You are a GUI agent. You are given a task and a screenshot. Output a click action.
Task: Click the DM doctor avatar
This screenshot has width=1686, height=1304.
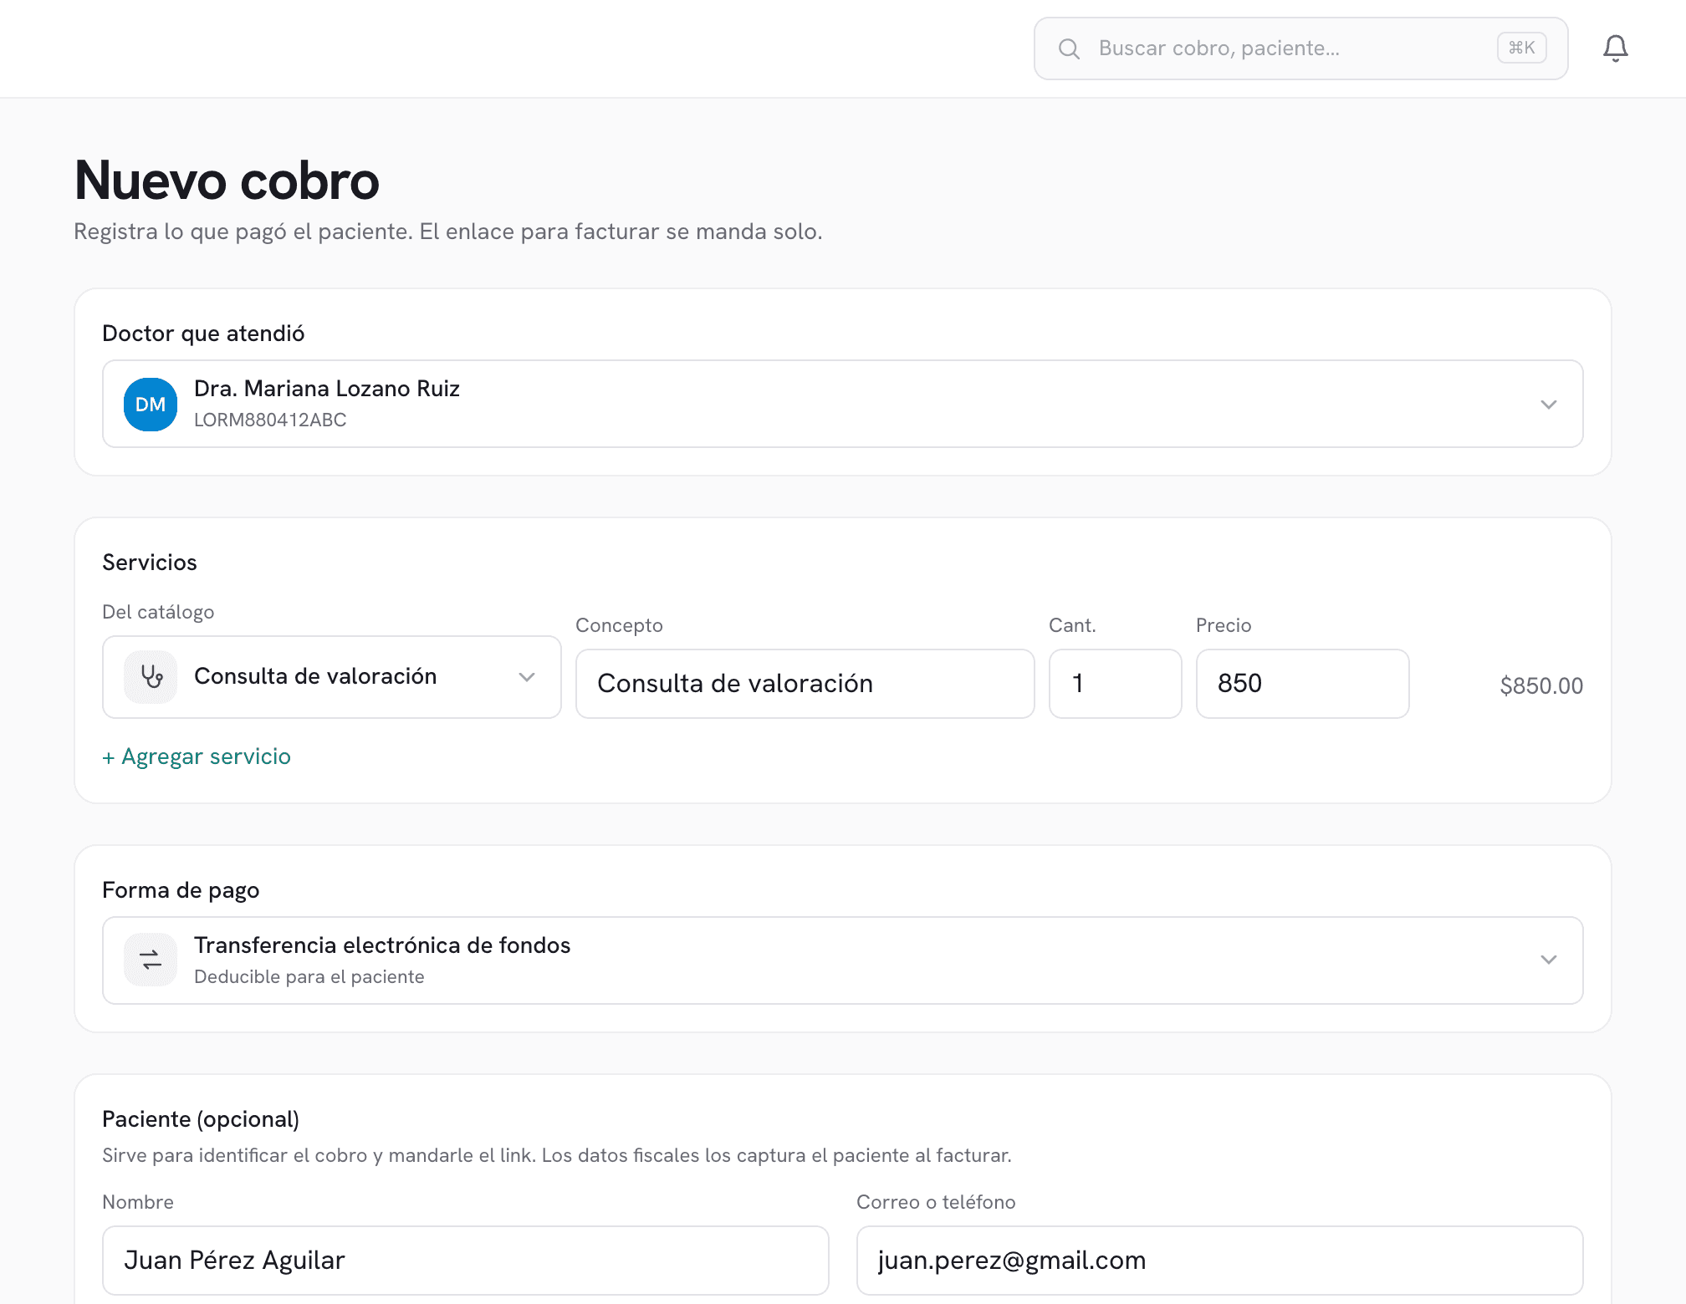pyautogui.click(x=151, y=405)
